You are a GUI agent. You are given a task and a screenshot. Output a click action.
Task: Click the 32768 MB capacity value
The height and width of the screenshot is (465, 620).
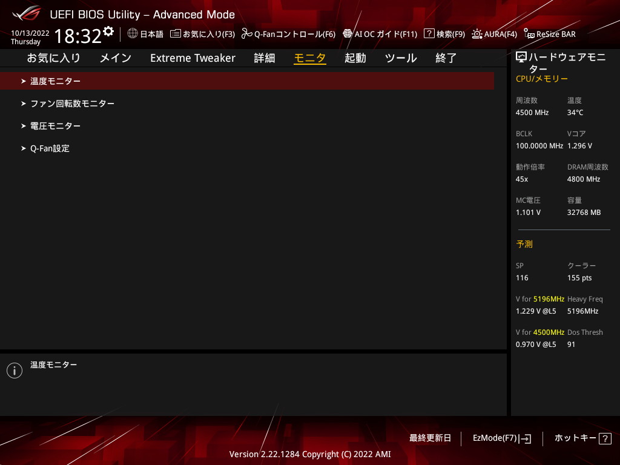click(584, 213)
